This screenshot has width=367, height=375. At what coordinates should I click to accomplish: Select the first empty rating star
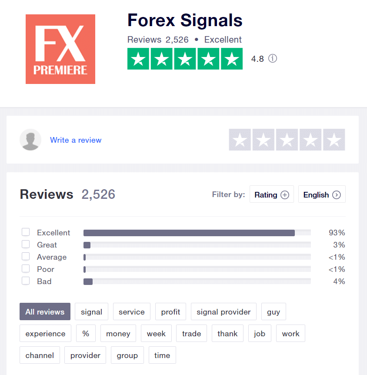point(240,140)
